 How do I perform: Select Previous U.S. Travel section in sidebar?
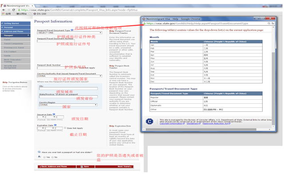(16, 47)
